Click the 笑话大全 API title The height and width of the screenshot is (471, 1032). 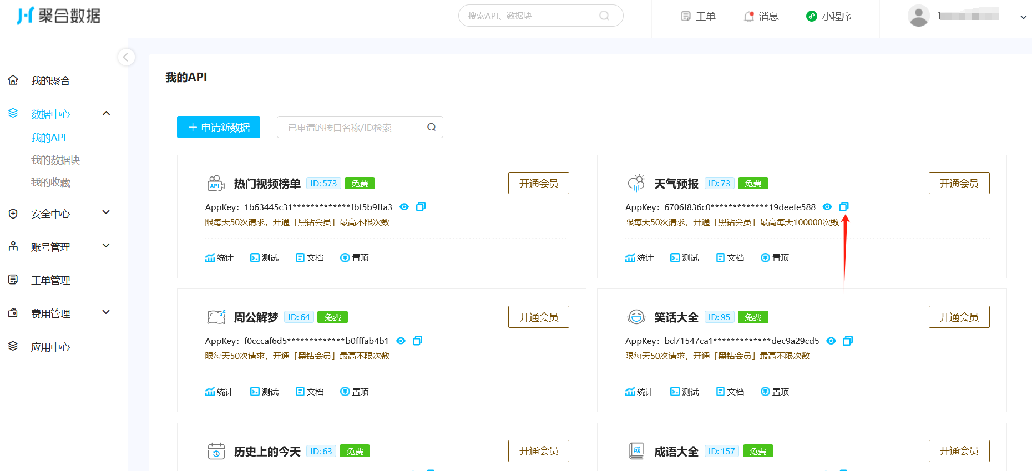[x=676, y=317]
